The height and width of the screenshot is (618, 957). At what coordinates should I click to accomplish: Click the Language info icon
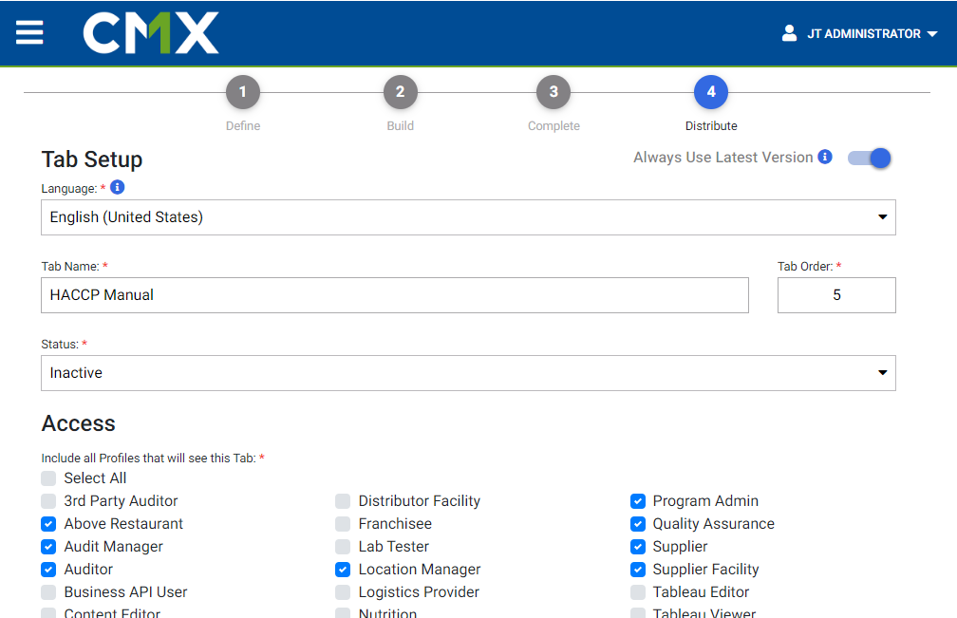(x=118, y=187)
